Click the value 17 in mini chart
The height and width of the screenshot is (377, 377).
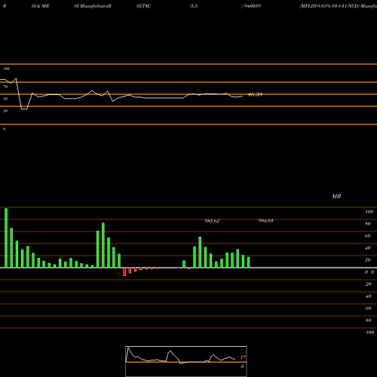click(243, 357)
